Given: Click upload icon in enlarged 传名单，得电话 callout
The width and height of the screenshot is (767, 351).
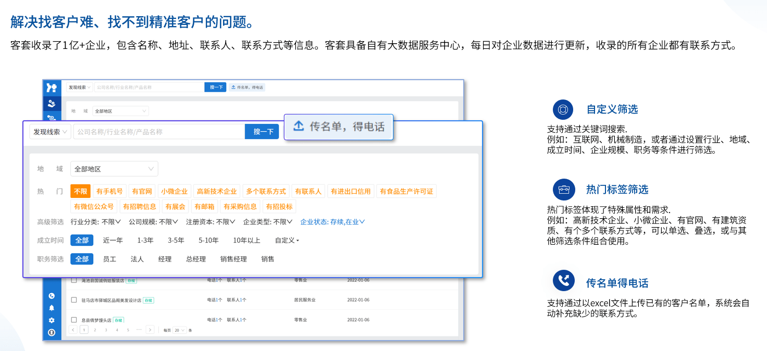Looking at the screenshot, I should [x=299, y=126].
